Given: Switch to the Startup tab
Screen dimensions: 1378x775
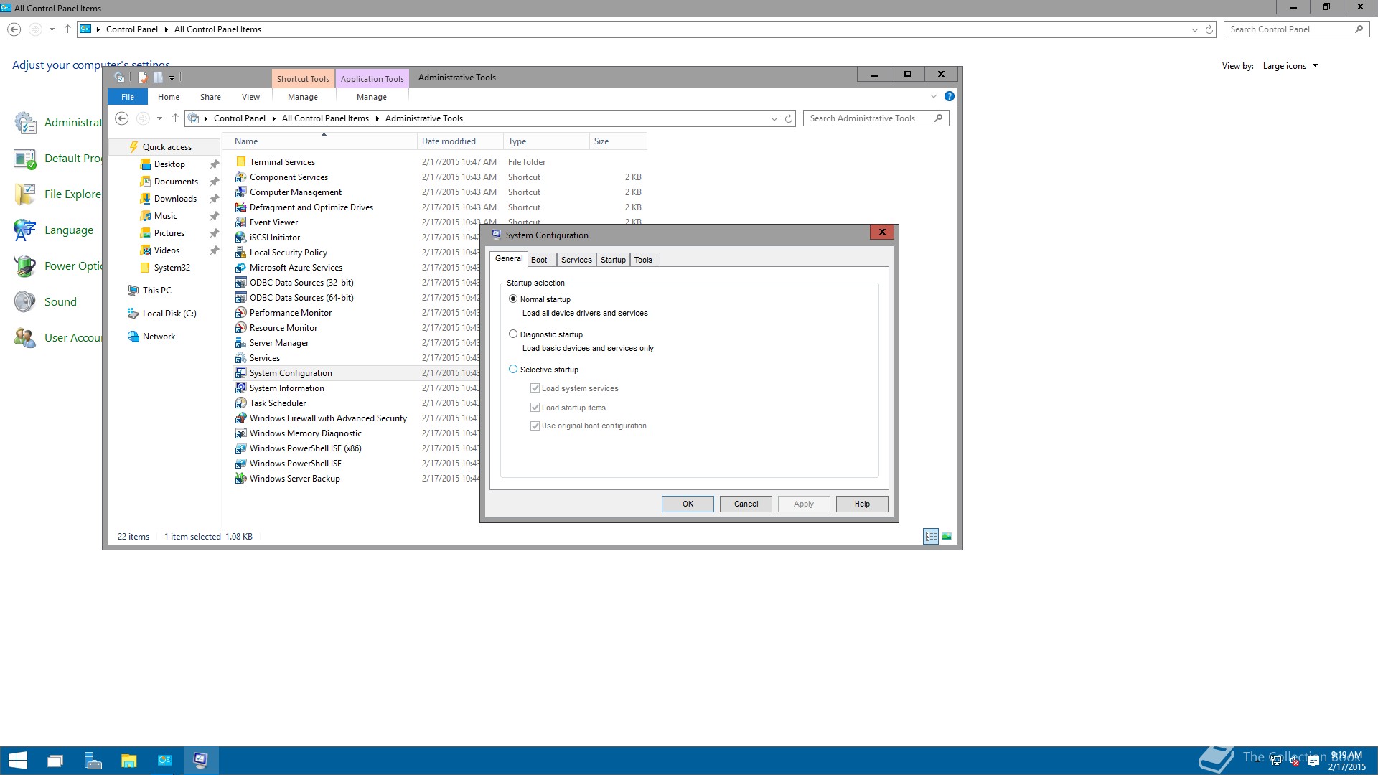Looking at the screenshot, I should tap(613, 260).
